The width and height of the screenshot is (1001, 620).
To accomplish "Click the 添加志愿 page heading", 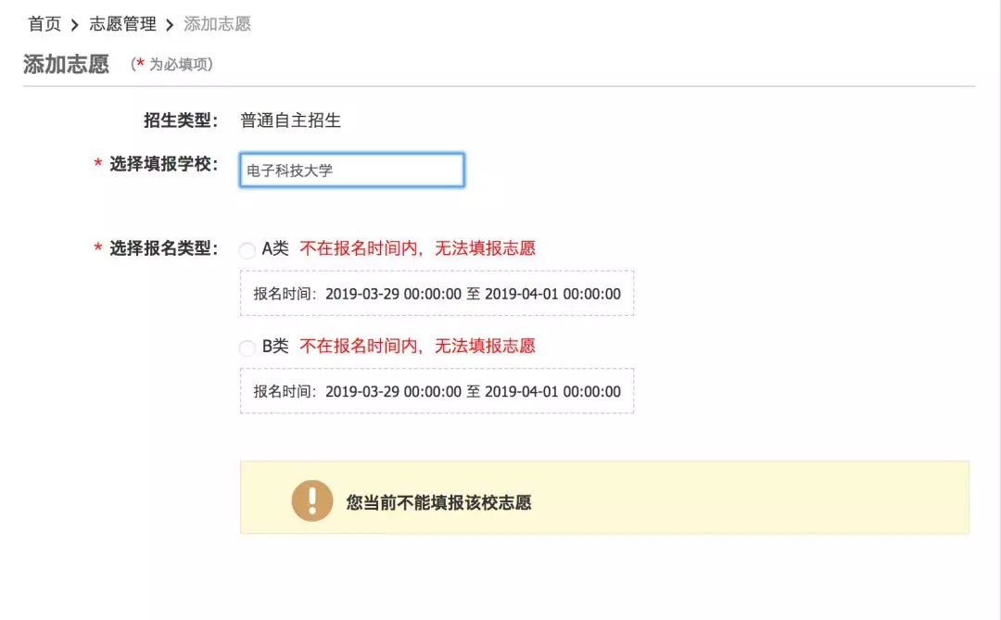I will [66, 64].
